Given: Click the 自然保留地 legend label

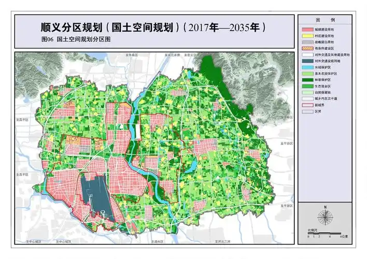Looking at the screenshot, I should (x=323, y=92).
